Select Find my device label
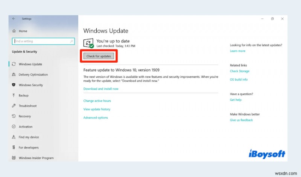The height and width of the screenshot is (177, 301). point(29,137)
